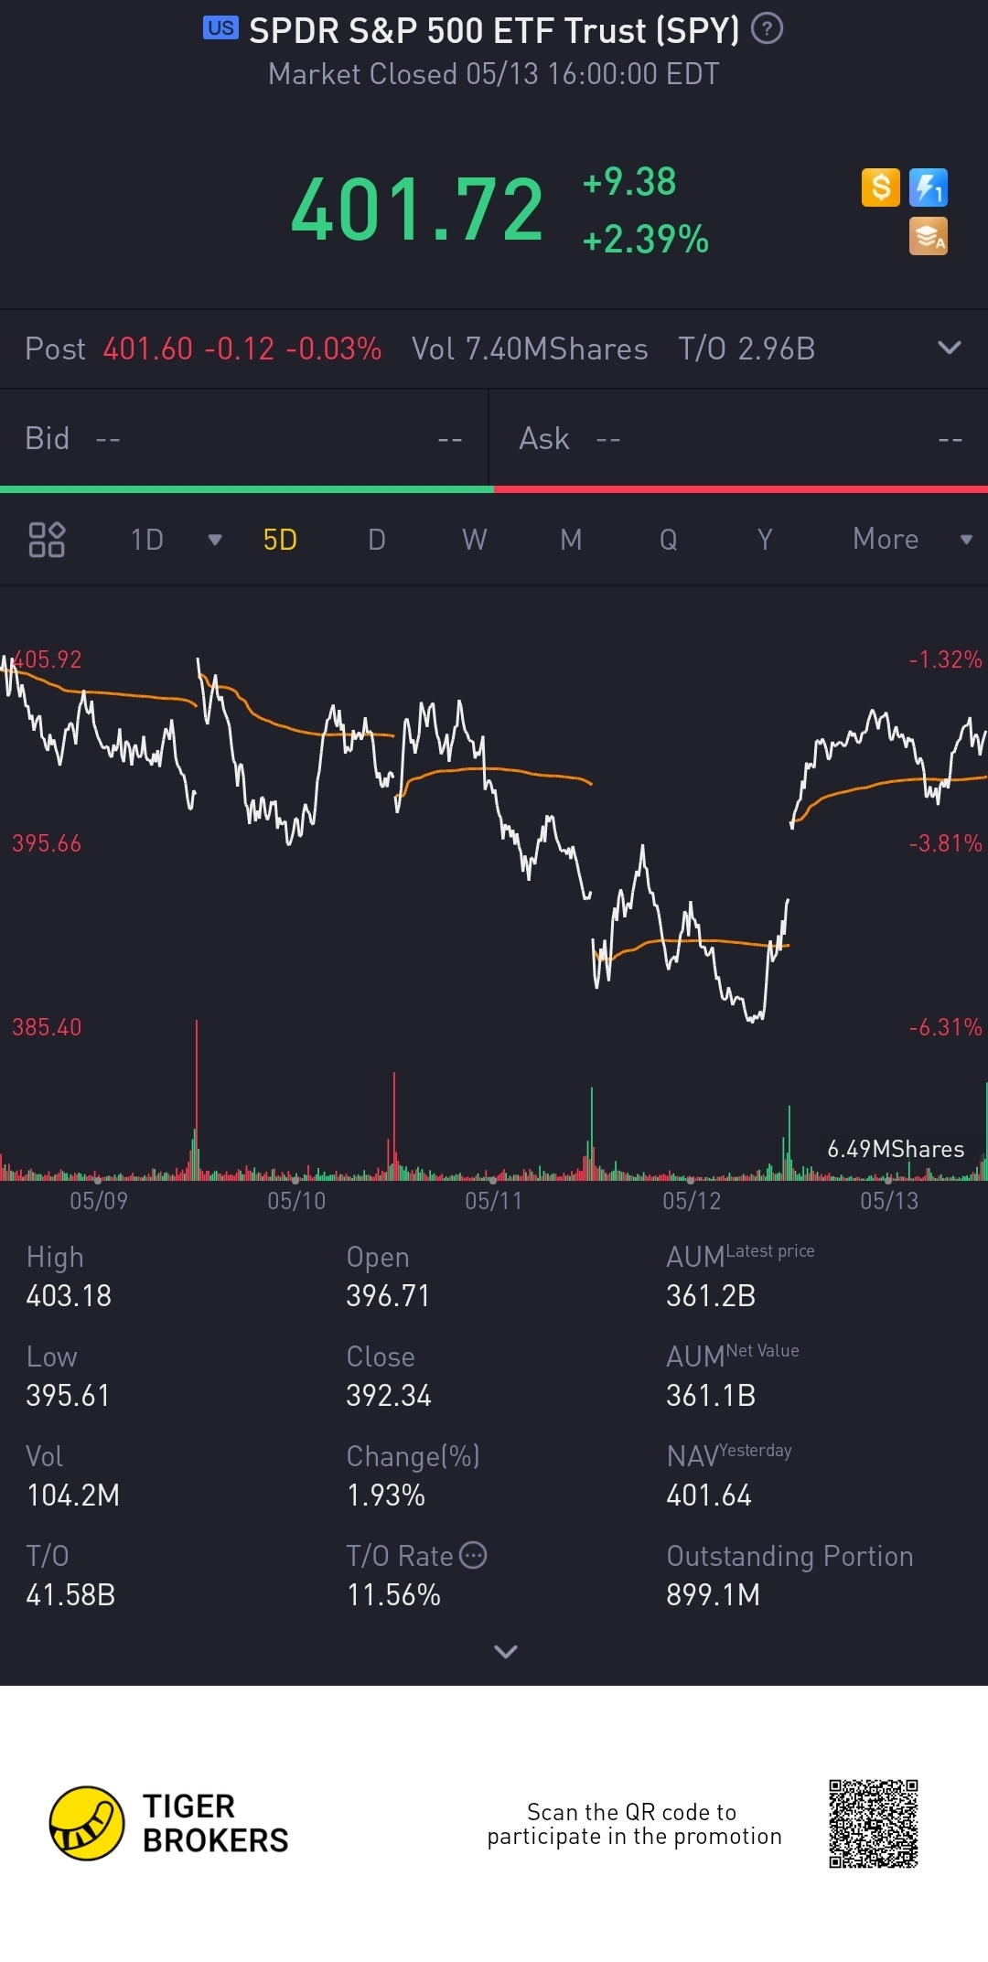Switch chart to 1D timeframe
Screen dimensions: 988x1962
coord(147,540)
